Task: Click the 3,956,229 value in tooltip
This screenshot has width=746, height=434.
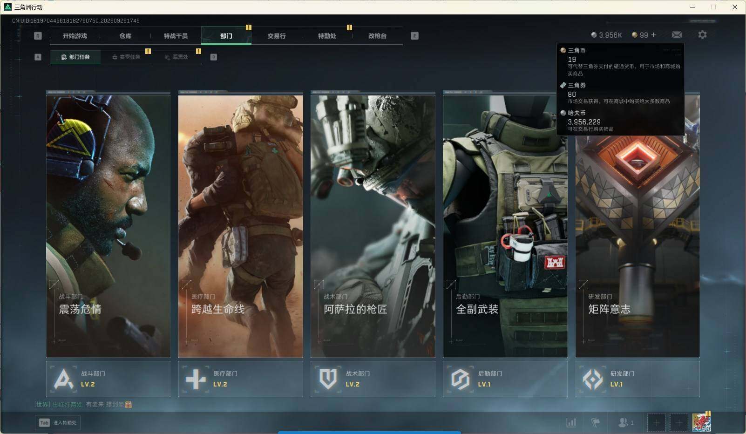Action: click(x=584, y=122)
